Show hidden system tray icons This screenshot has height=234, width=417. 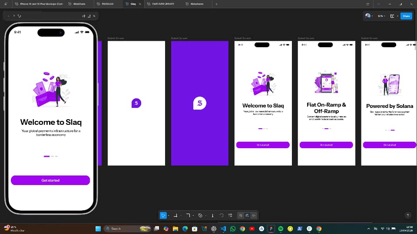click(369, 229)
